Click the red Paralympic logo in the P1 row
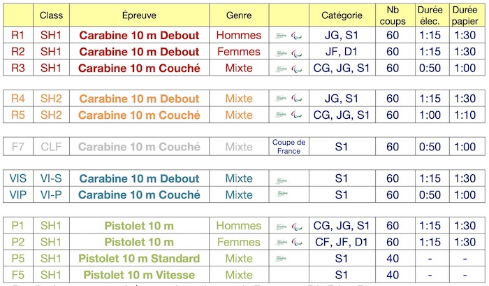Viewport: 489px width, 286px height. point(297,227)
